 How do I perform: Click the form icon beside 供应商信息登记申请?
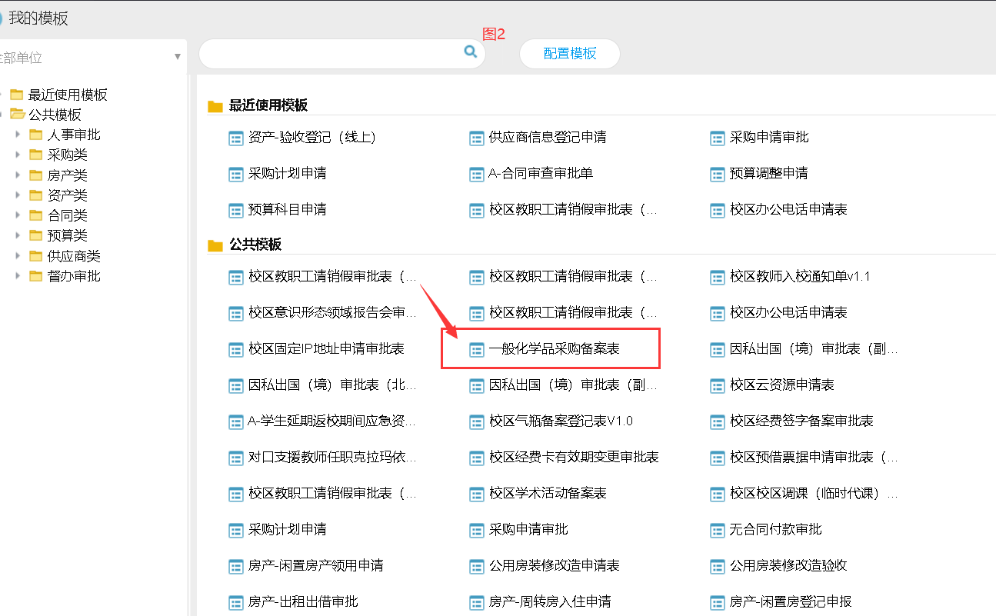(477, 138)
